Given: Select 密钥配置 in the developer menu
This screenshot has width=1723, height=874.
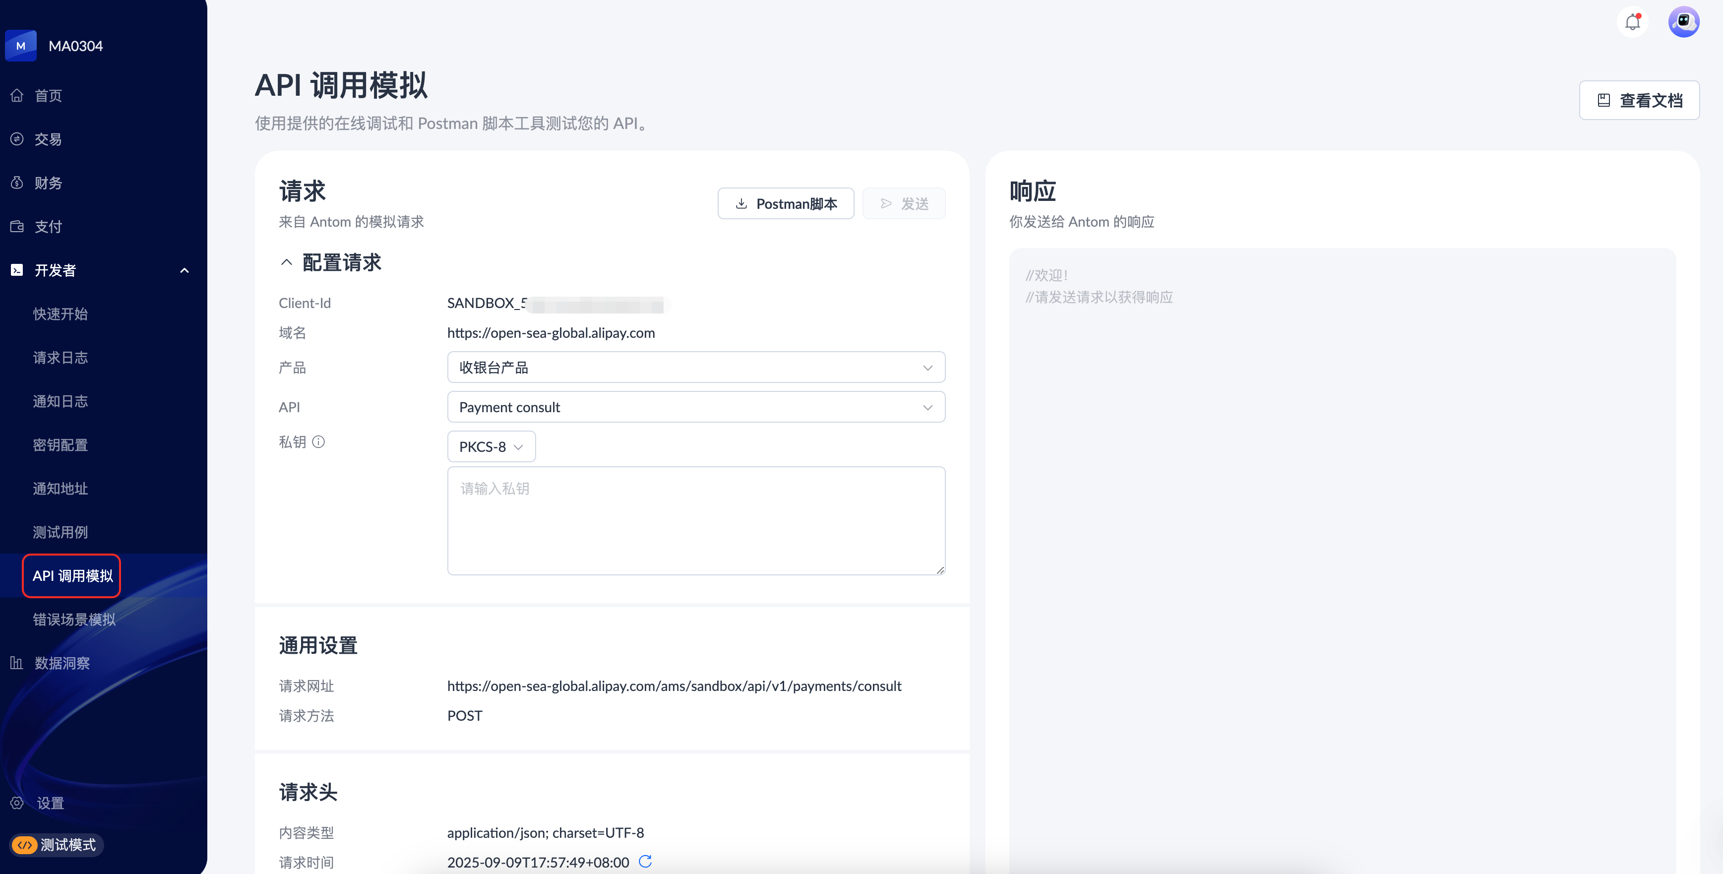Looking at the screenshot, I should click(60, 445).
